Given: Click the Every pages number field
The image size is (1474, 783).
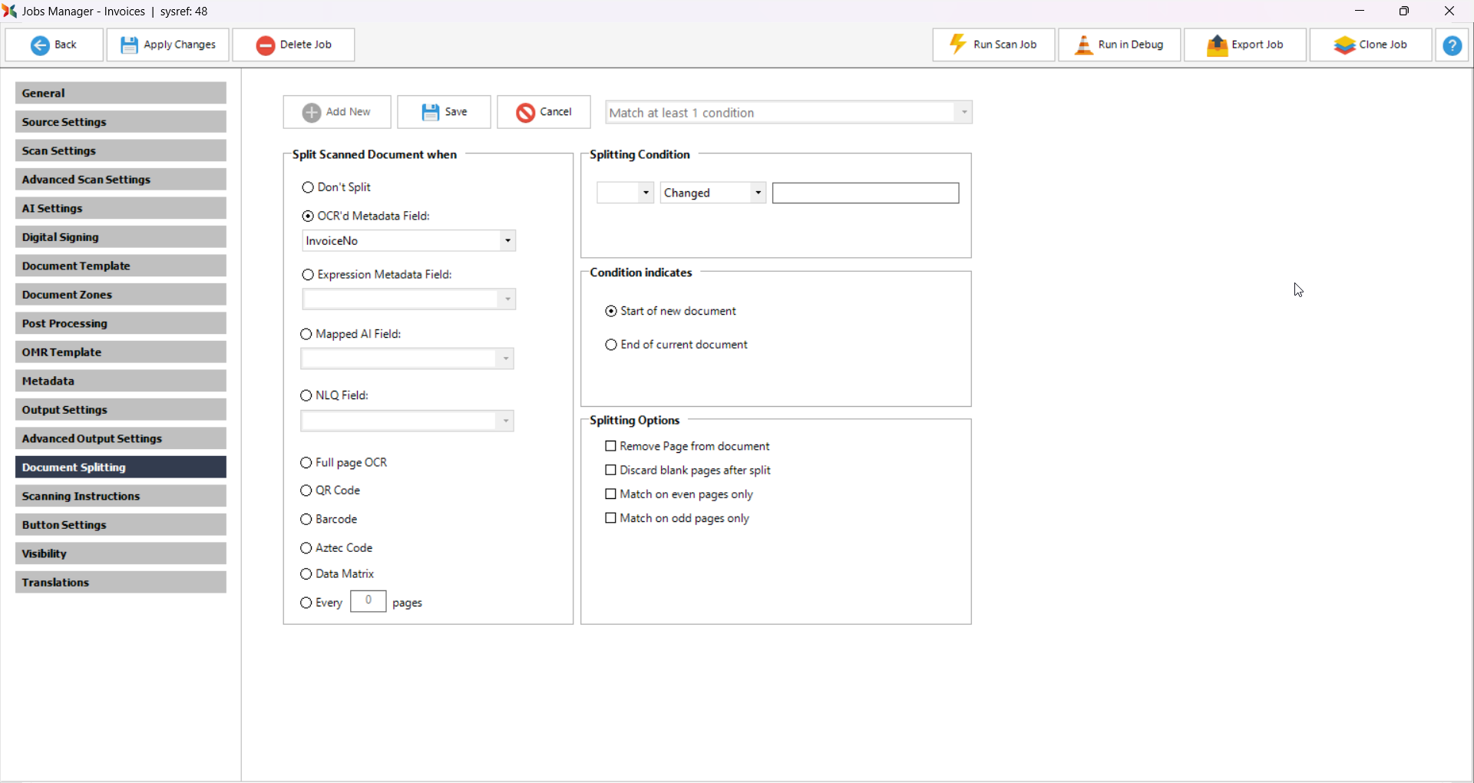Looking at the screenshot, I should tap(368, 601).
